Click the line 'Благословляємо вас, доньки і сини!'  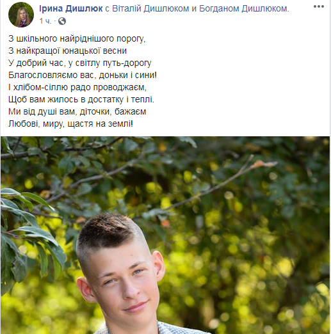coord(83,75)
